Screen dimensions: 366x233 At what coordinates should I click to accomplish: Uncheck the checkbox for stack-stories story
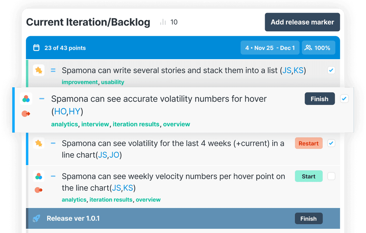(331, 70)
